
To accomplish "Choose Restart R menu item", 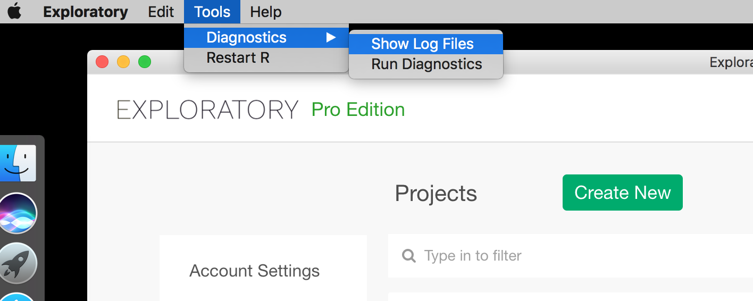I will point(266,58).
